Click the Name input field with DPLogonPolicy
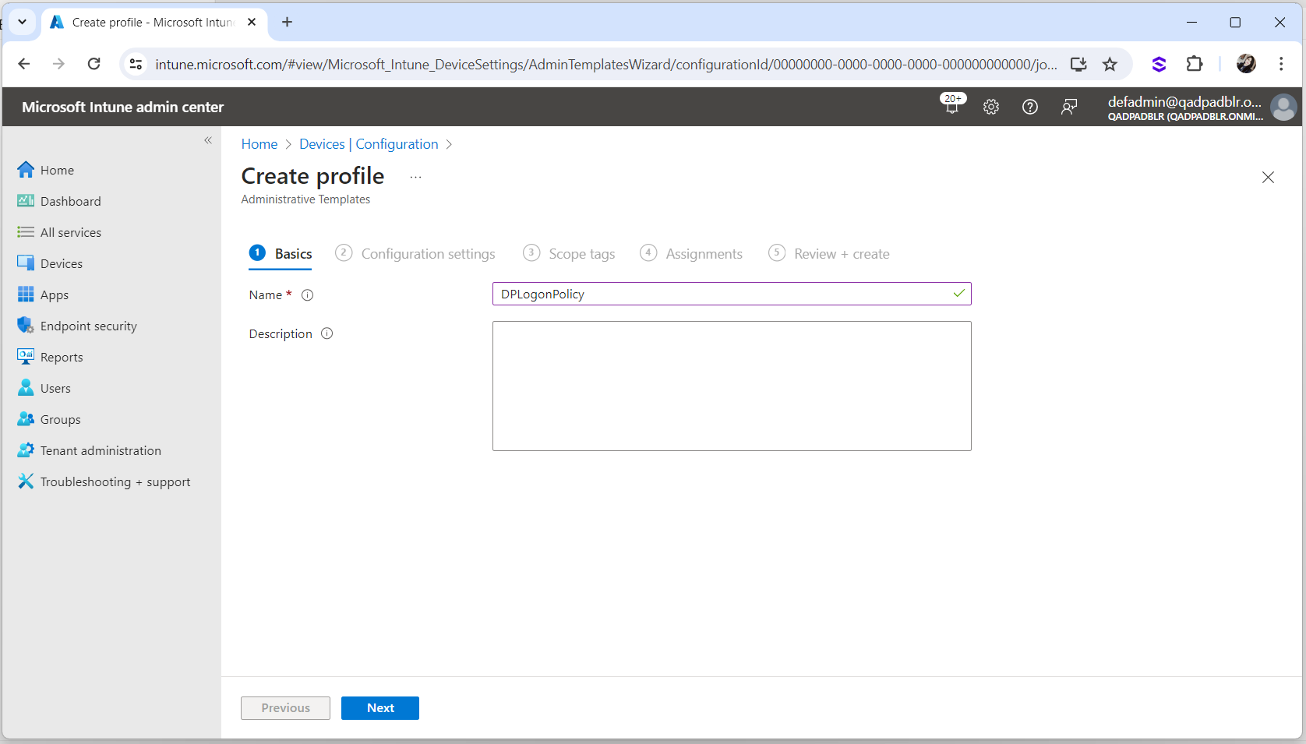 pos(732,294)
